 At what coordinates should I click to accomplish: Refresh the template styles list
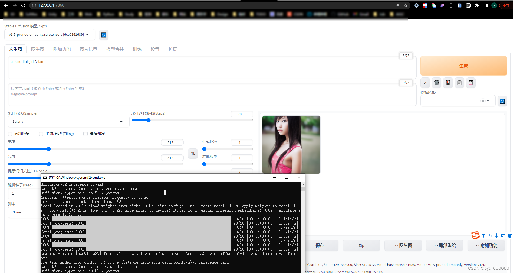pyautogui.click(x=502, y=101)
